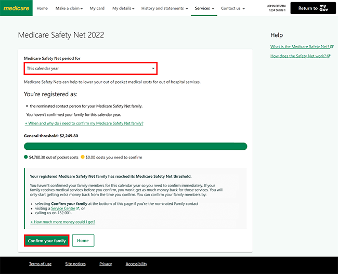Select General threshold: $2,249.80 text
The width and height of the screenshot is (338, 274).
pyautogui.click(x=51, y=136)
